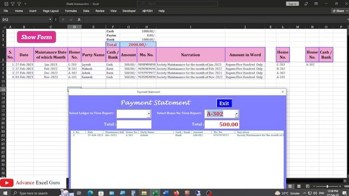
Task: Open the Home tab
Action: click(19, 11)
